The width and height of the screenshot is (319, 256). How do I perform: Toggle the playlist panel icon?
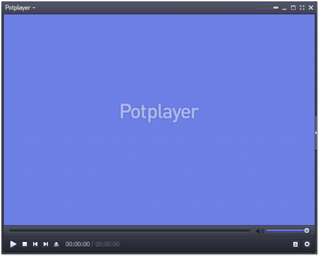[x=296, y=244]
